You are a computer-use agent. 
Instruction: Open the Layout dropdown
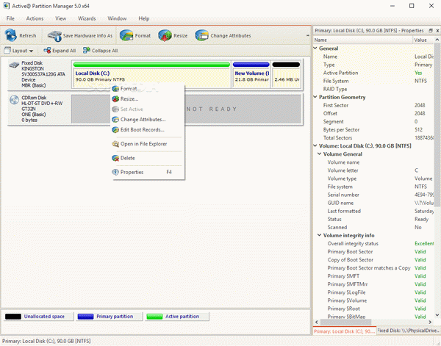point(18,51)
